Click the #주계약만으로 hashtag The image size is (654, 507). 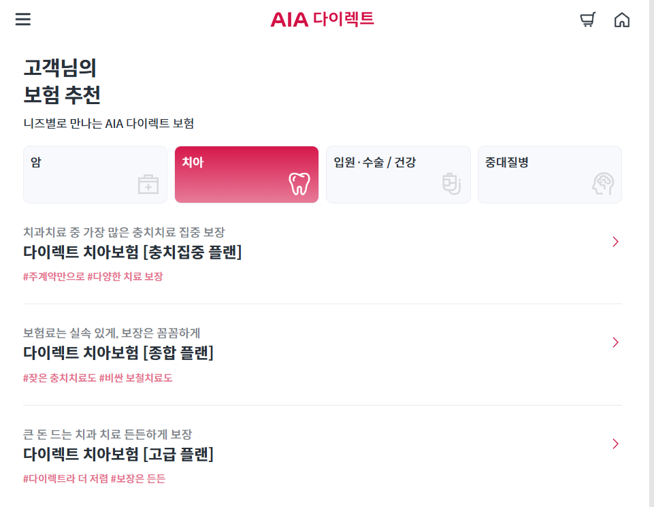pyautogui.click(x=51, y=277)
